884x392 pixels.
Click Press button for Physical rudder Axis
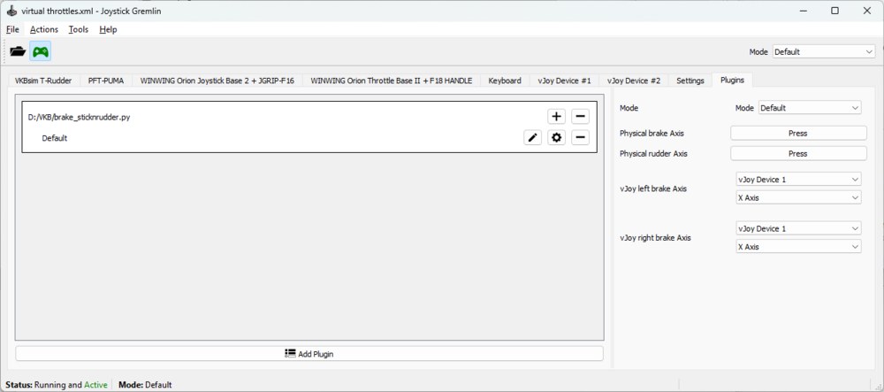798,153
